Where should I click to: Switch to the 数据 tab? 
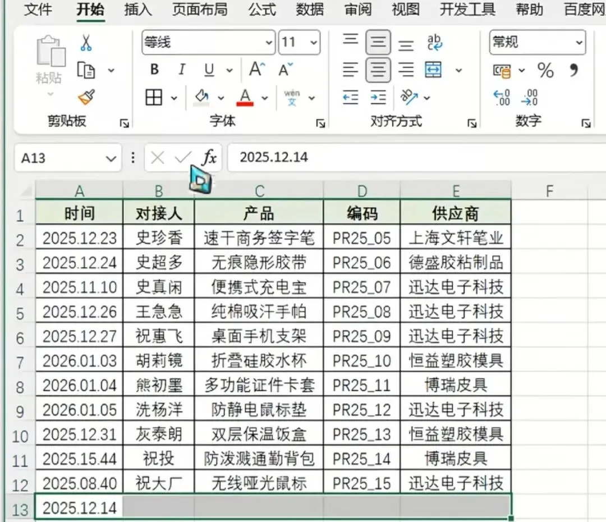pos(310,10)
